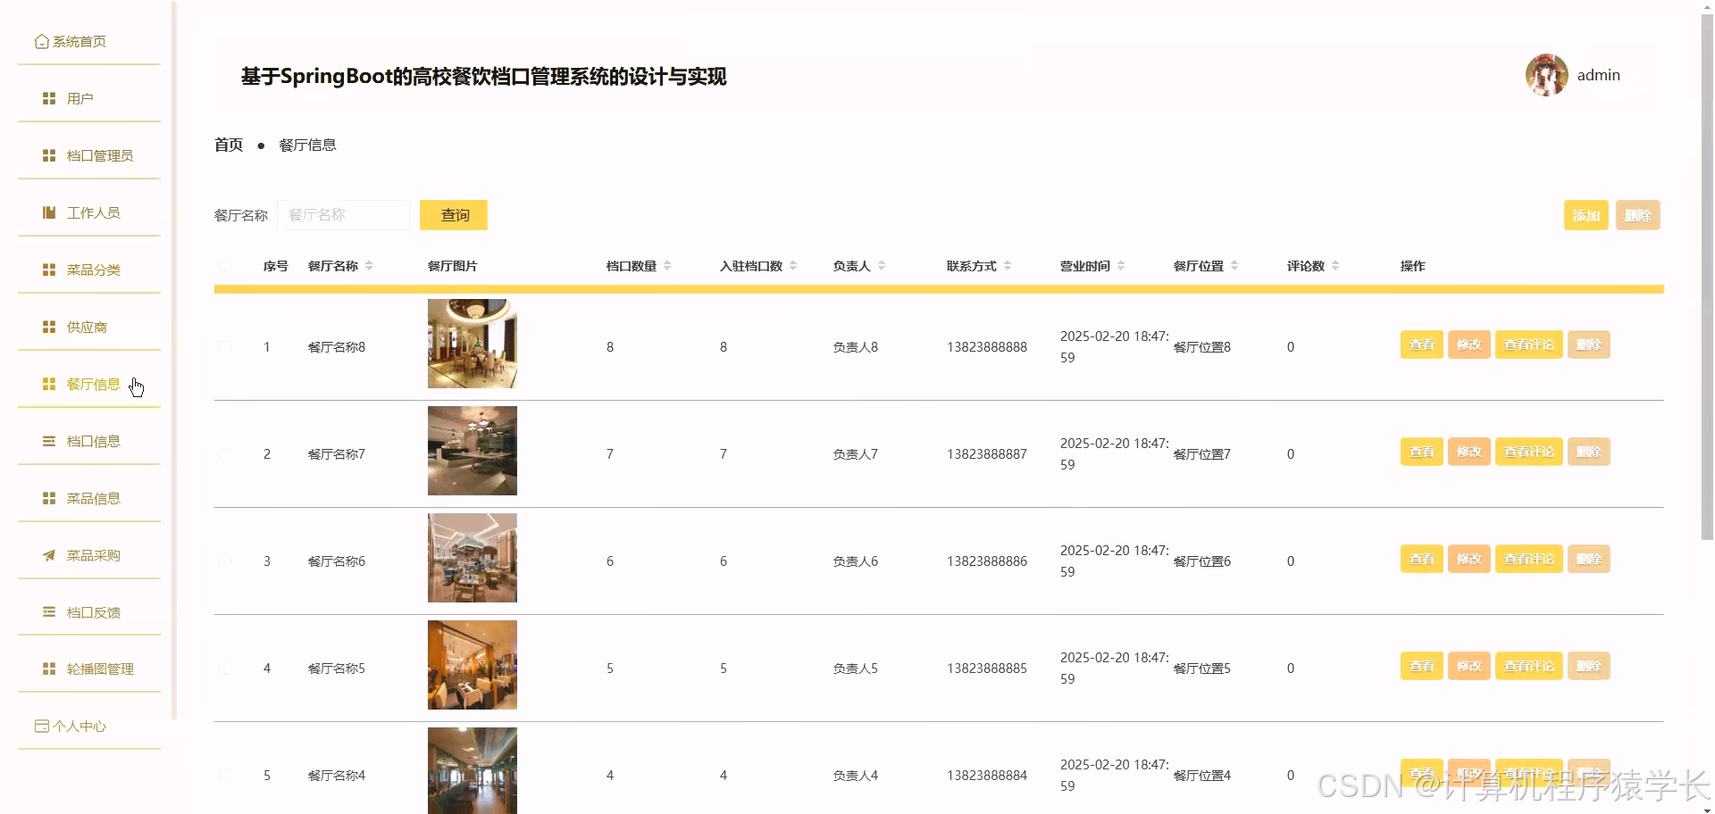Open the 档口信息 menu item
The width and height of the screenshot is (1715, 814).
coord(95,441)
